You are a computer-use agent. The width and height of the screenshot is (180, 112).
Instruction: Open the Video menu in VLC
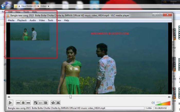point(42,20)
